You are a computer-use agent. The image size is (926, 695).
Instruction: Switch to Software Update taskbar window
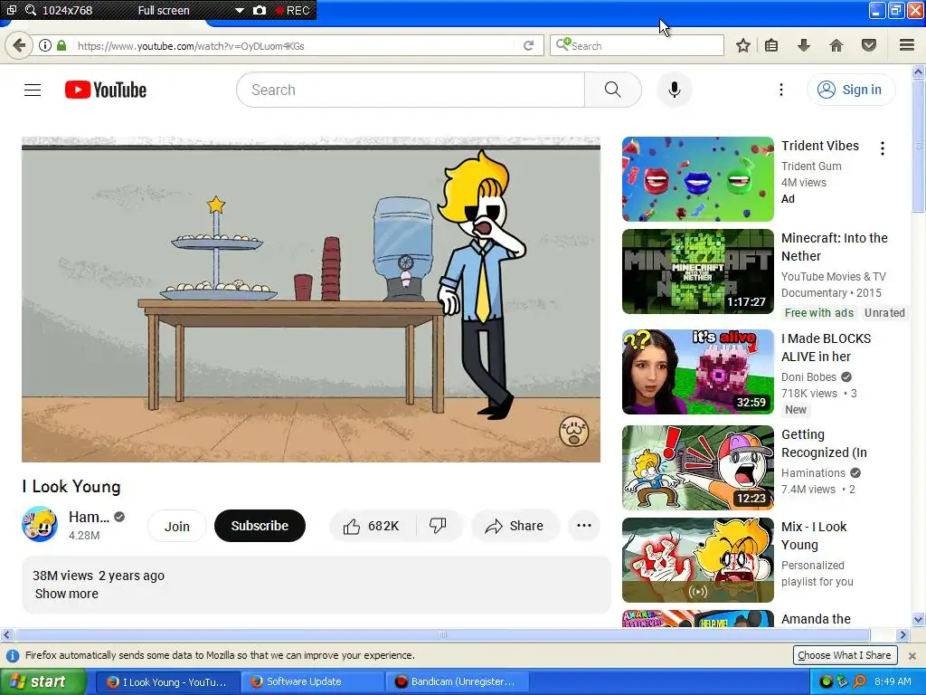312,682
